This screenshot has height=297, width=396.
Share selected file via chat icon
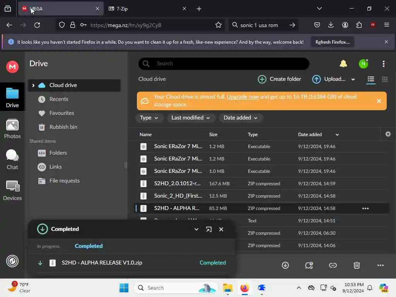(x=309, y=265)
